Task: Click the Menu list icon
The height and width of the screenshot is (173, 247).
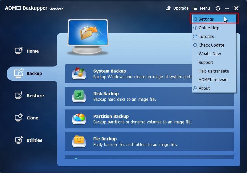Action: pyautogui.click(x=195, y=8)
